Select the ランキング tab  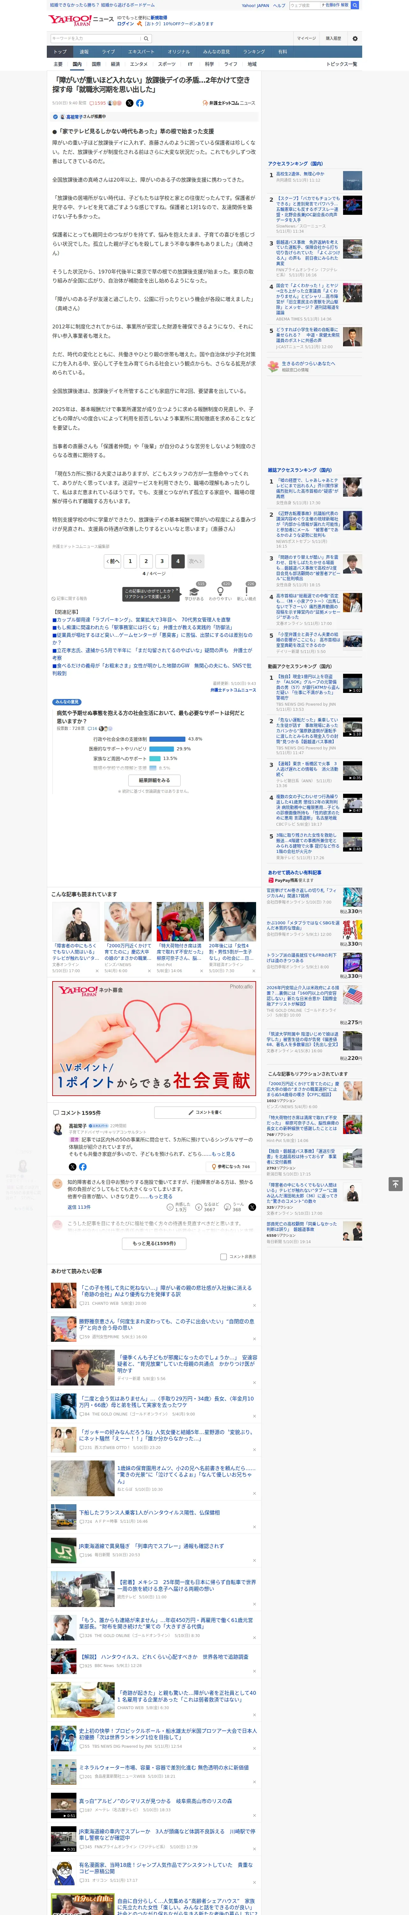coord(254,52)
